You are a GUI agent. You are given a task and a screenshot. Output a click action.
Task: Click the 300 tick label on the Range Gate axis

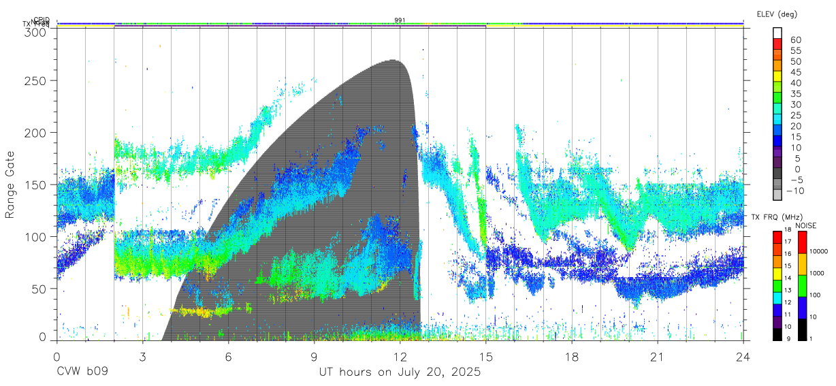click(x=35, y=32)
